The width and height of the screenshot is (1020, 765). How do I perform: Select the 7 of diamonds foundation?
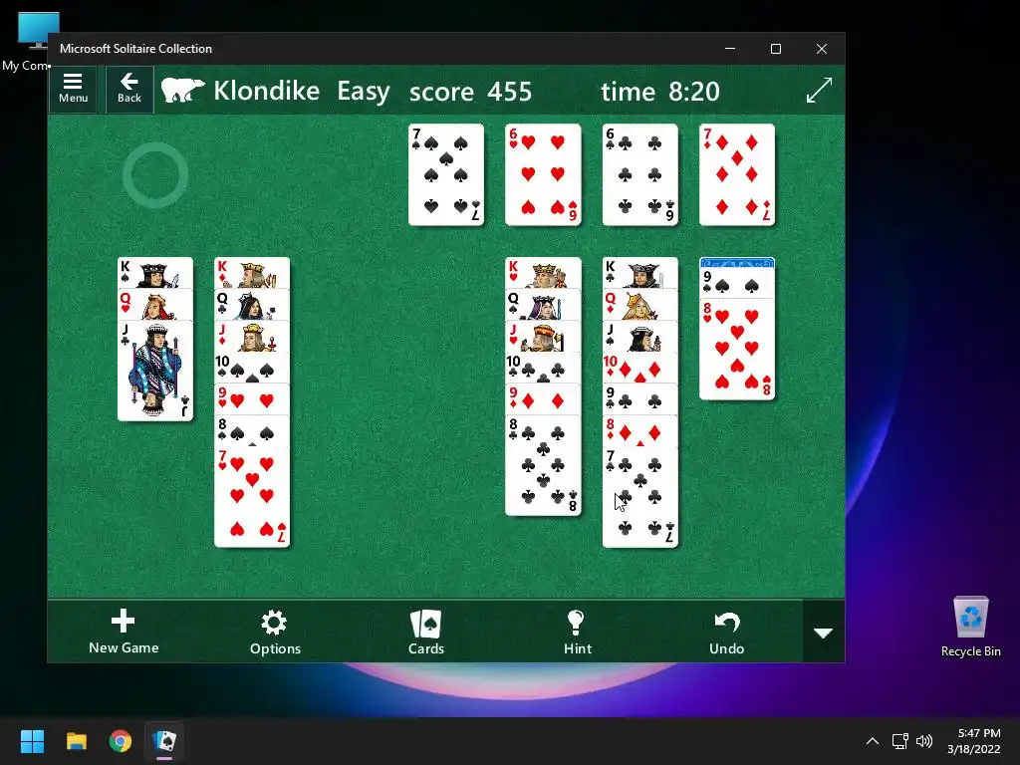tap(737, 175)
